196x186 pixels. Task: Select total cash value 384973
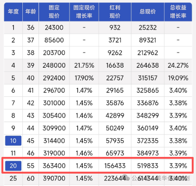click(147, 153)
